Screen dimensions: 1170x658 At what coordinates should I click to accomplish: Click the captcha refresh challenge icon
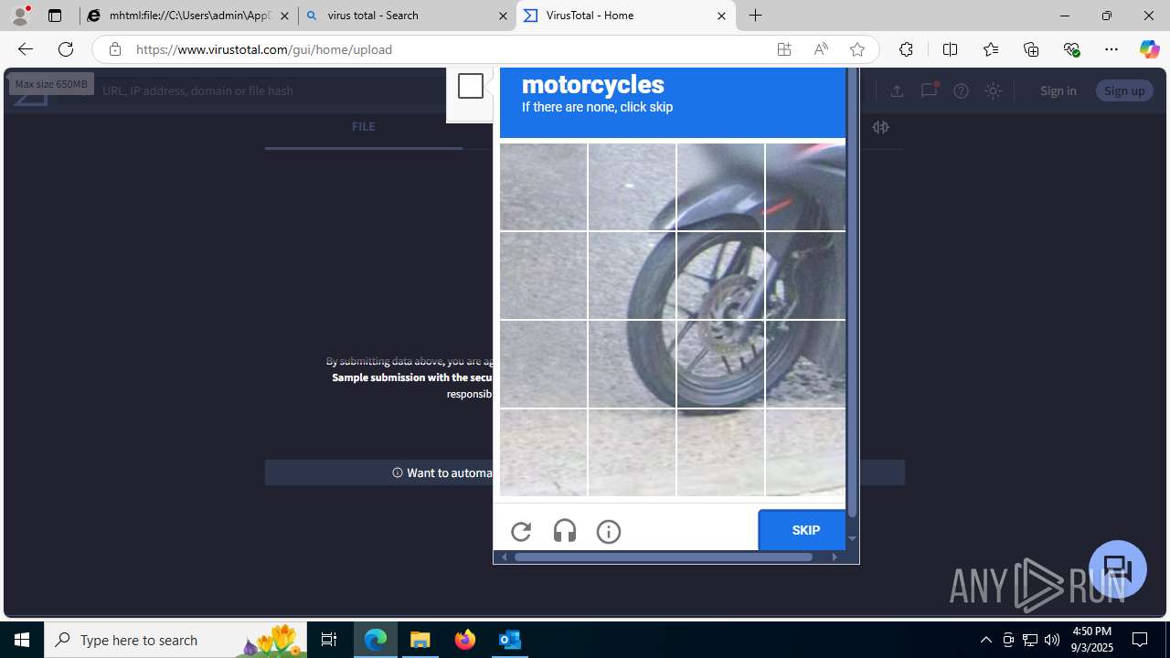click(x=521, y=531)
